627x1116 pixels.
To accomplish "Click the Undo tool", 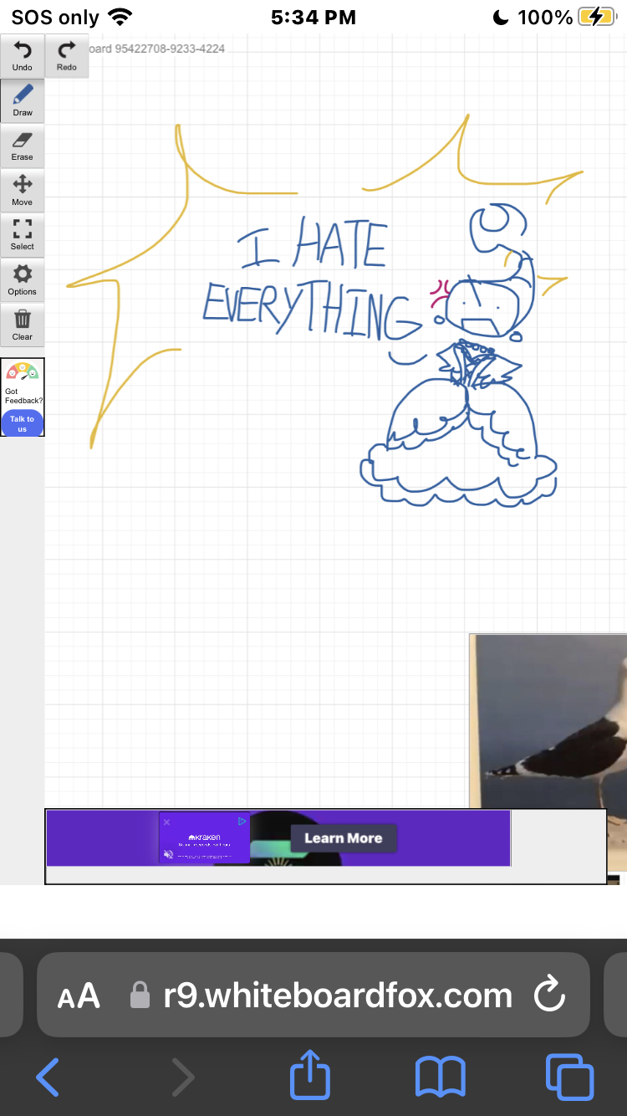I will (x=22, y=56).
